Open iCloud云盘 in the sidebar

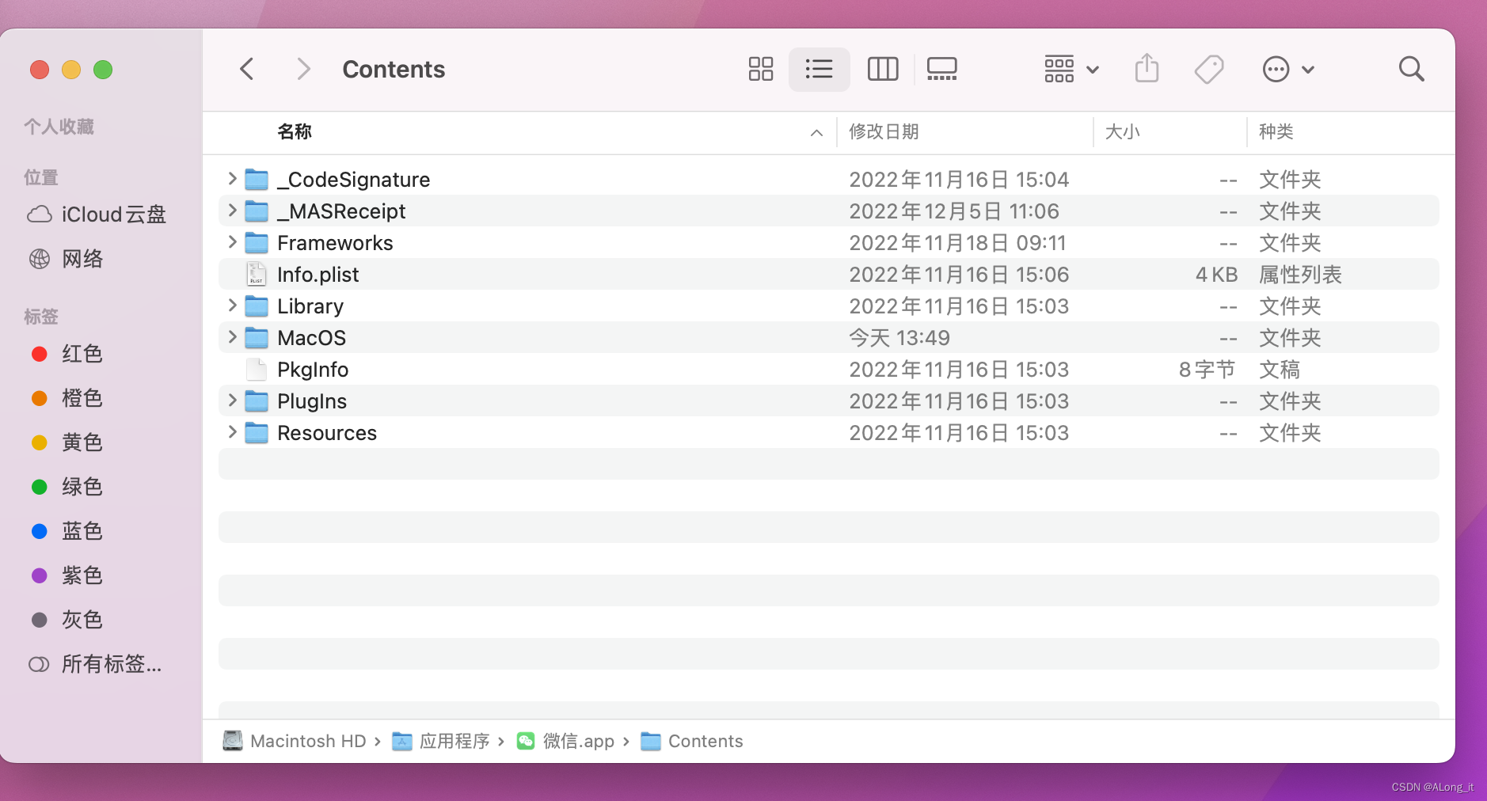113,214
